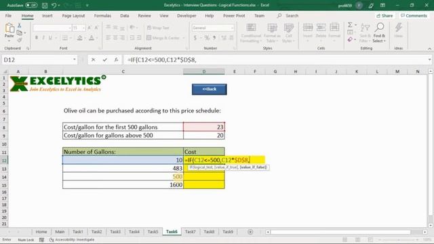The width and height of the screenshot is (434, 244).
Task: Click the accounting dollar format icon
Action: click(195, 38)
